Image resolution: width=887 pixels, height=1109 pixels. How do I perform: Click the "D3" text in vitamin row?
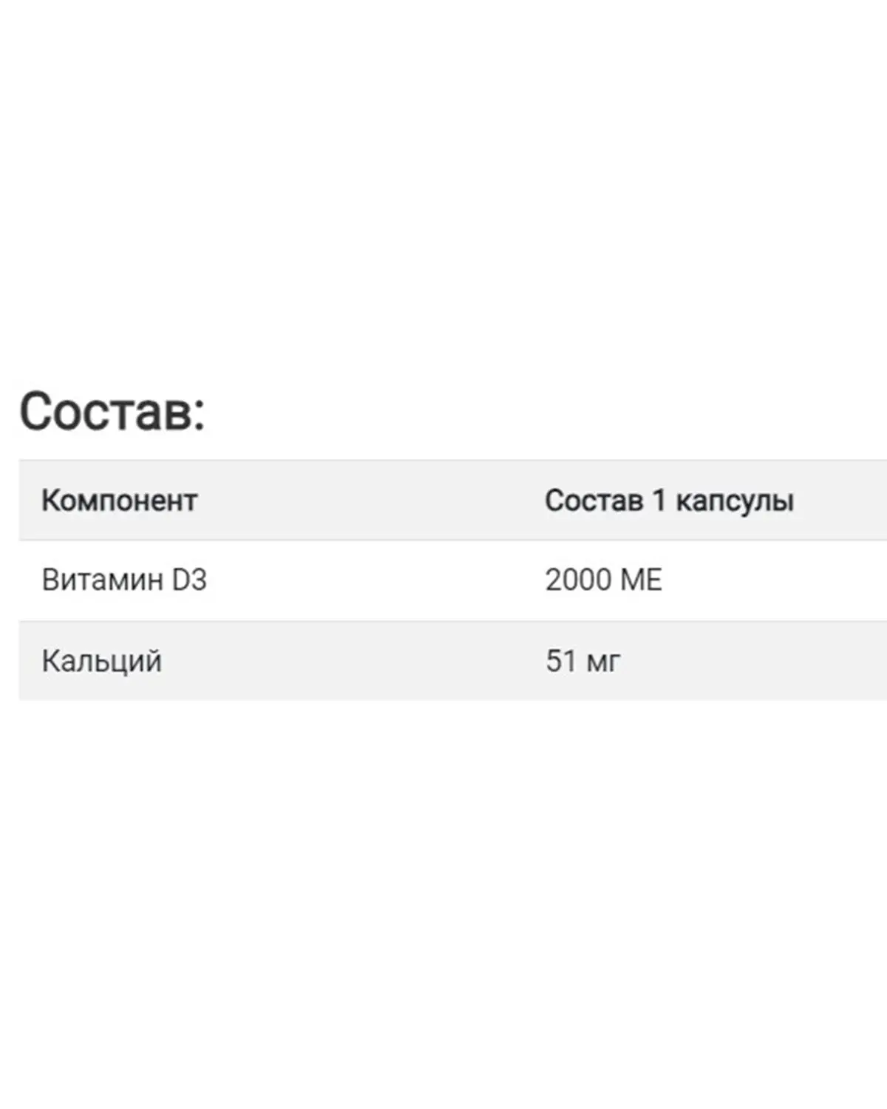click(189, 580)
